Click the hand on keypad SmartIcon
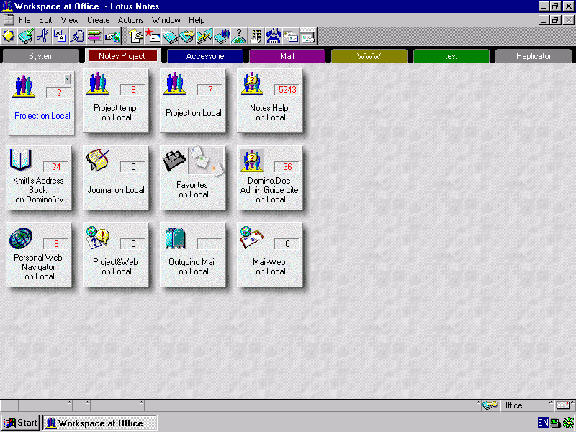This screenshot has width=576, height=432. click(256, 36)
